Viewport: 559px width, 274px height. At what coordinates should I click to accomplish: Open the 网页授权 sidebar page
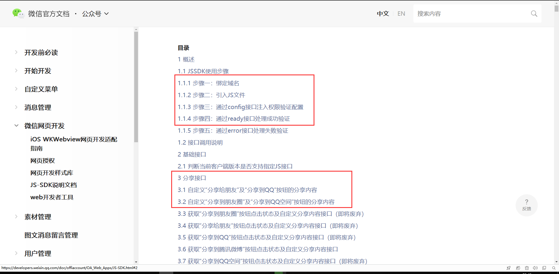tap(43, 161)
